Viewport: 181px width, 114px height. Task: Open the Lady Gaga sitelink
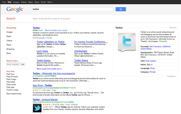(42, 51)
